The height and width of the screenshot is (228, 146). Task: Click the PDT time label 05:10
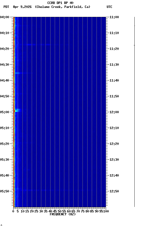[x=4, y=128]
